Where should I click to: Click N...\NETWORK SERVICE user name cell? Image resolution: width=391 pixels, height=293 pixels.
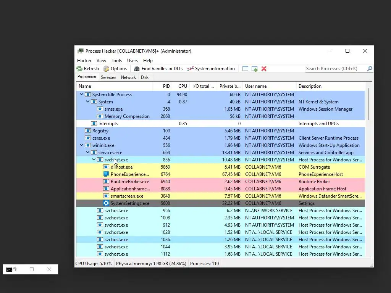[x=269, y=211]
